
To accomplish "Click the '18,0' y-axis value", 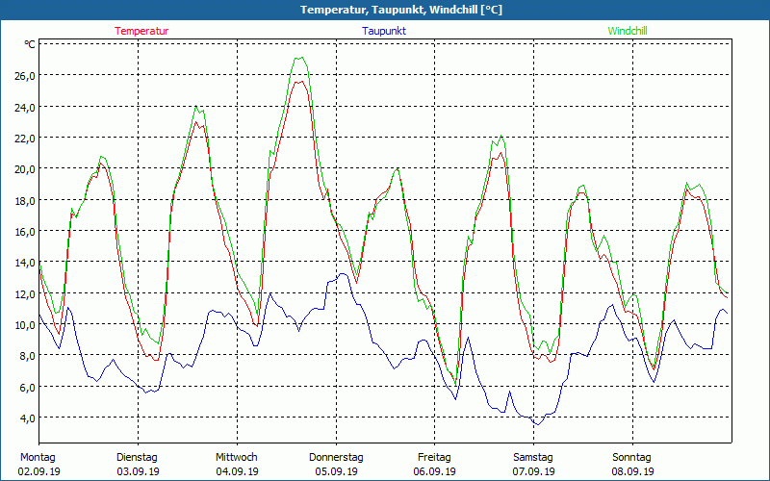I will pyautogui.click(x=25, y=200).
